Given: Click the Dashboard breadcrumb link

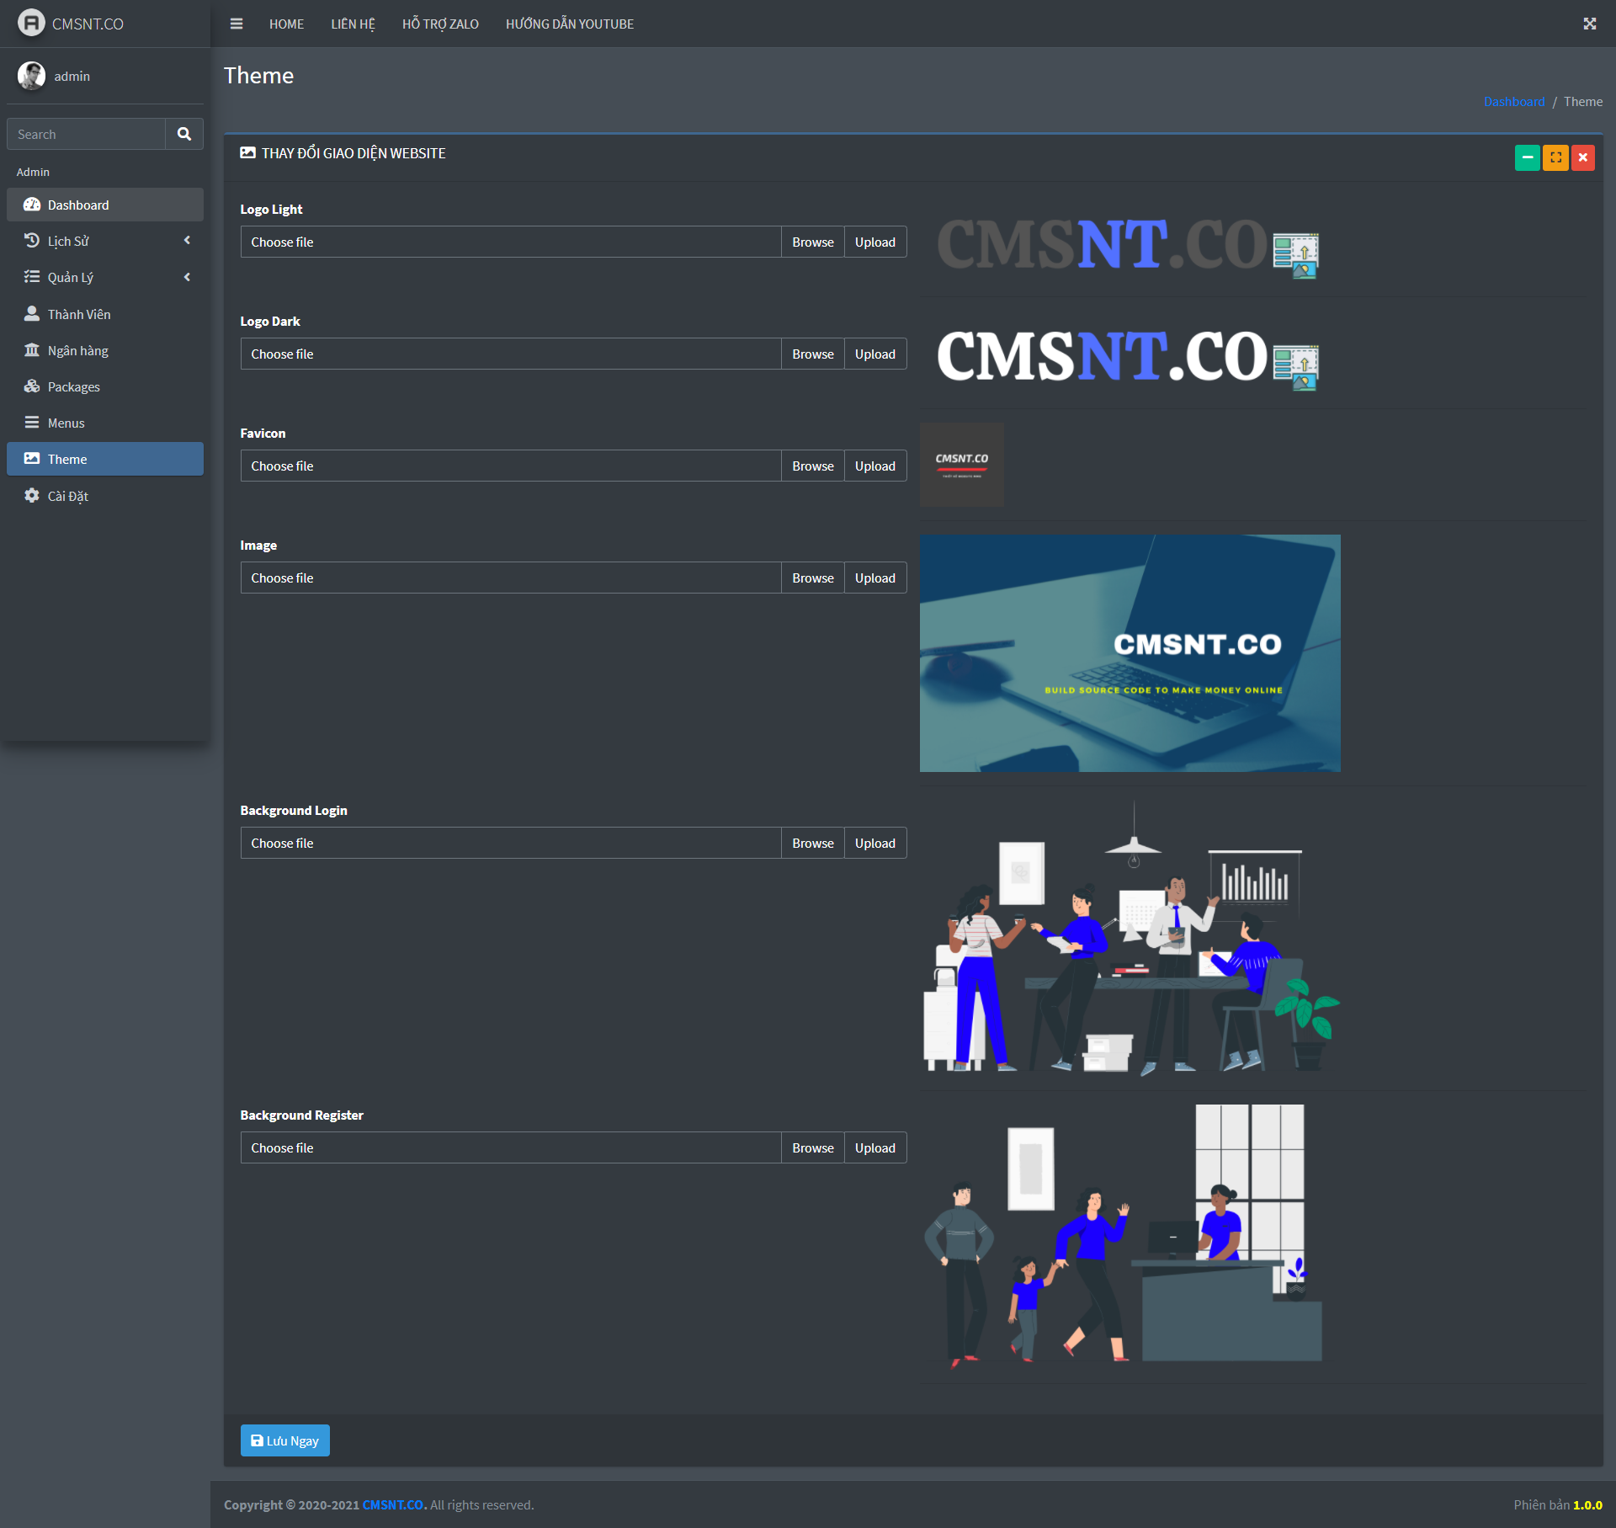Looking at the screenshot, I should 1513,101.
